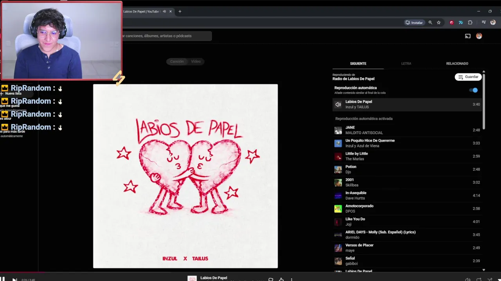501x281 pixels.
Task: Open a new browser tab
Action: (x=180, y=11)
